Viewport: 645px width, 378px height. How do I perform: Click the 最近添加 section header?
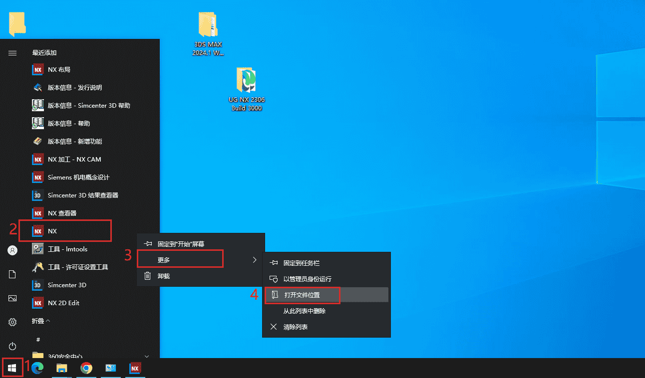[x=44, y=53]
